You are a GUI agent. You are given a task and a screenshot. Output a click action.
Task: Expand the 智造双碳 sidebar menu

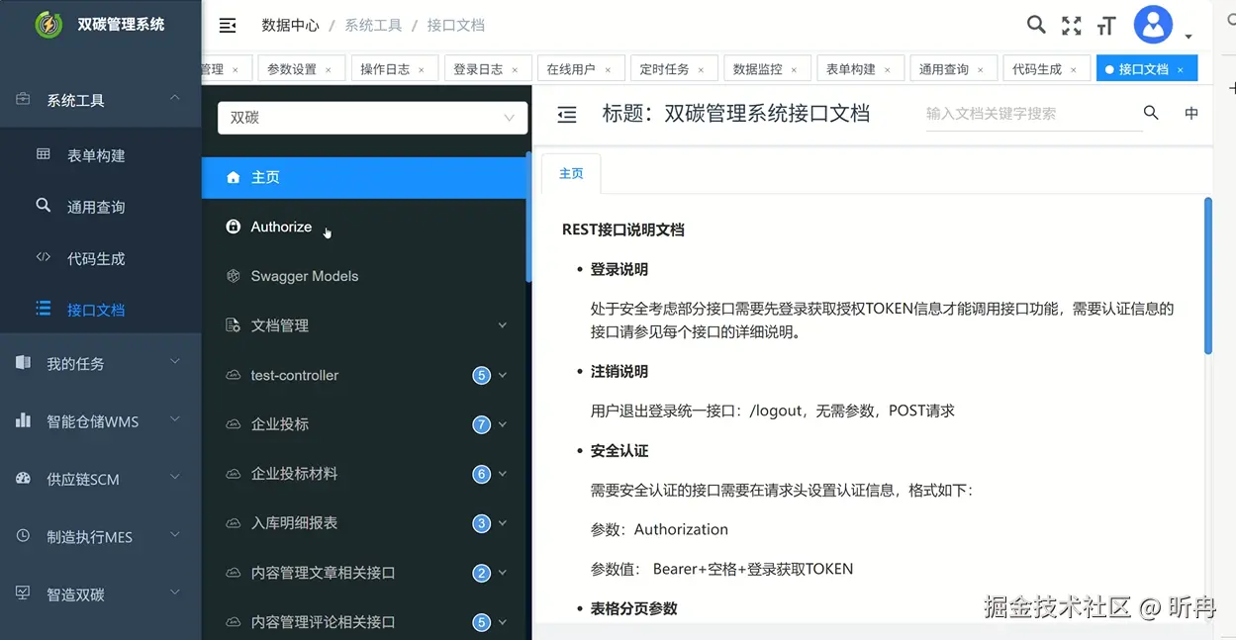point(100,594)
